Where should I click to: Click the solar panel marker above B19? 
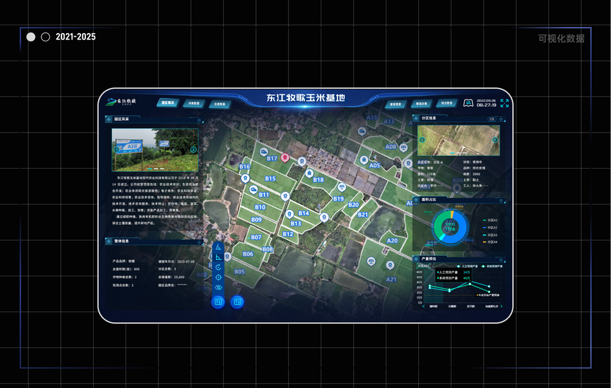pos(341,187)
